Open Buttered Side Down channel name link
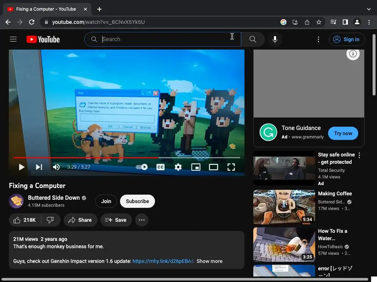 [x=54, y=198]
